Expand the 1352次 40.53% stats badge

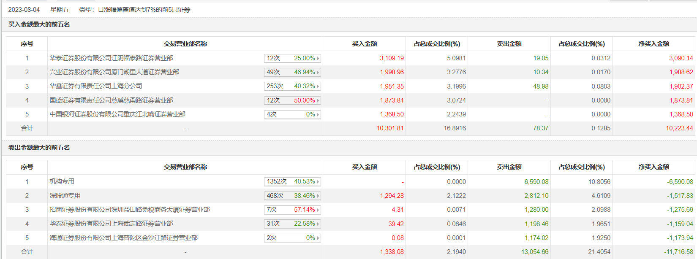292,181
